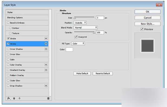Select the Bevel & Emboss row label
The height and width of the screenshot is (107, 167).
click(17, 23)
